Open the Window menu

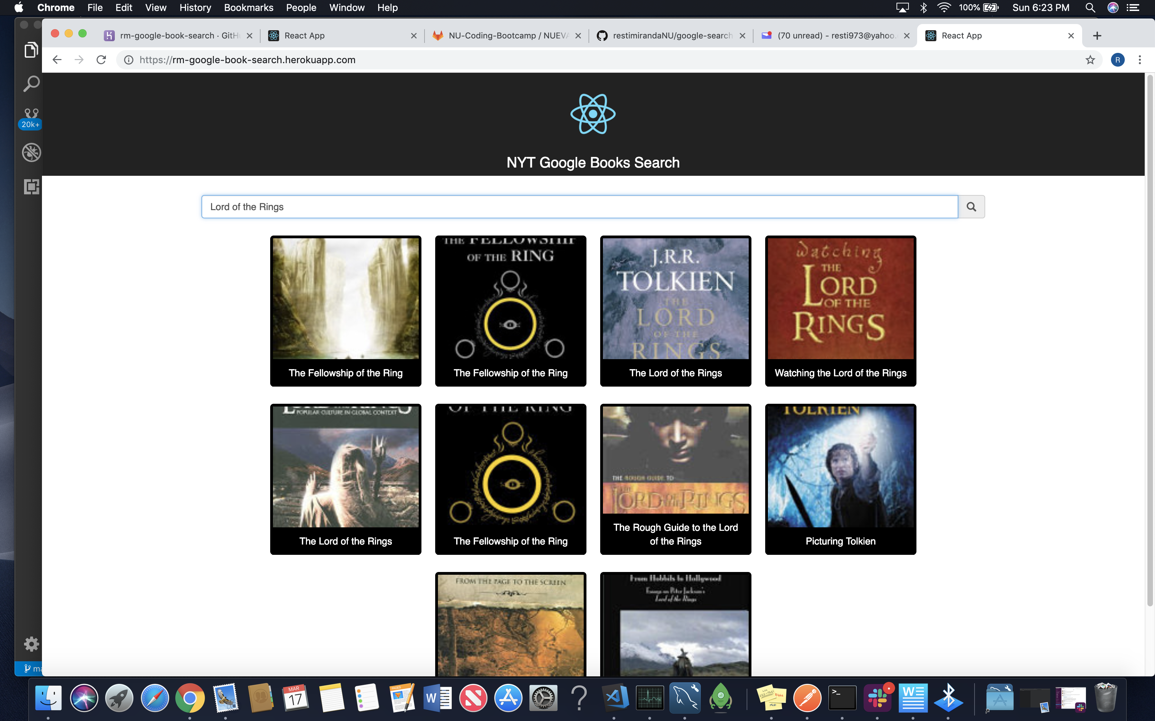tap(347, 8)
